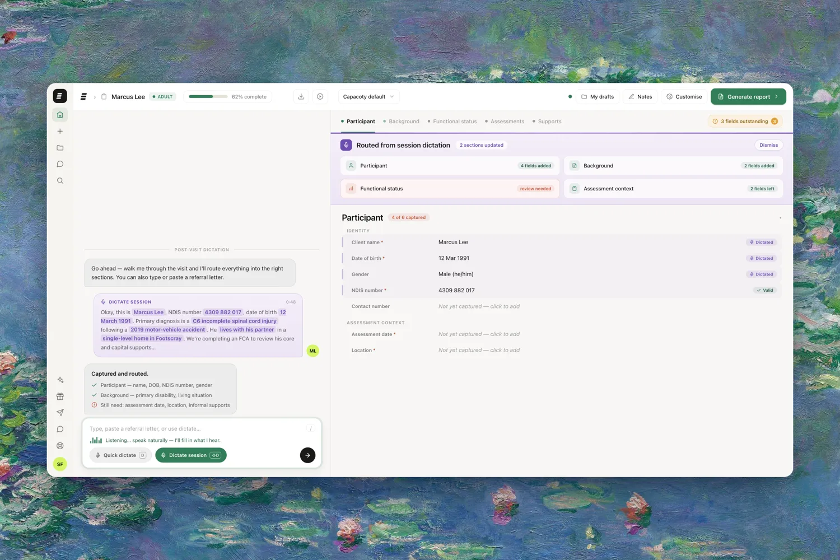Switch to the Background tab

(401, 122)
